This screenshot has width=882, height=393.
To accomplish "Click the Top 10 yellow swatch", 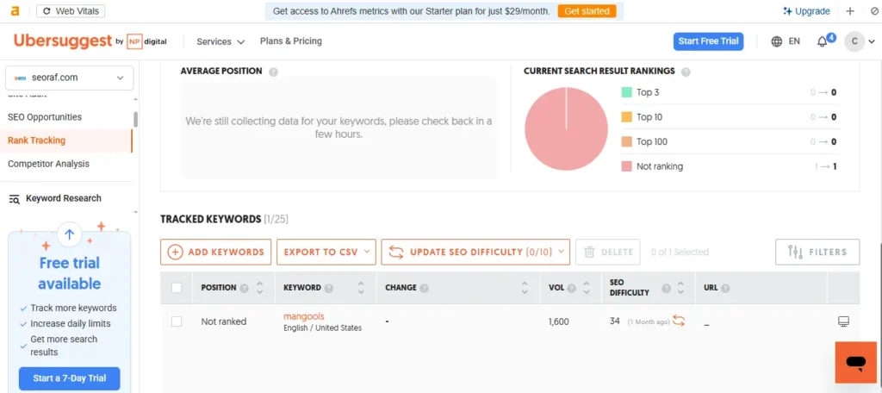I will pyautogui.click(x=627, y=117).
